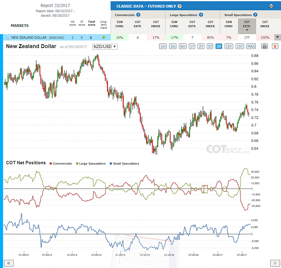
Task: Select the 10Y time range
Action: (x=229, y=47)
